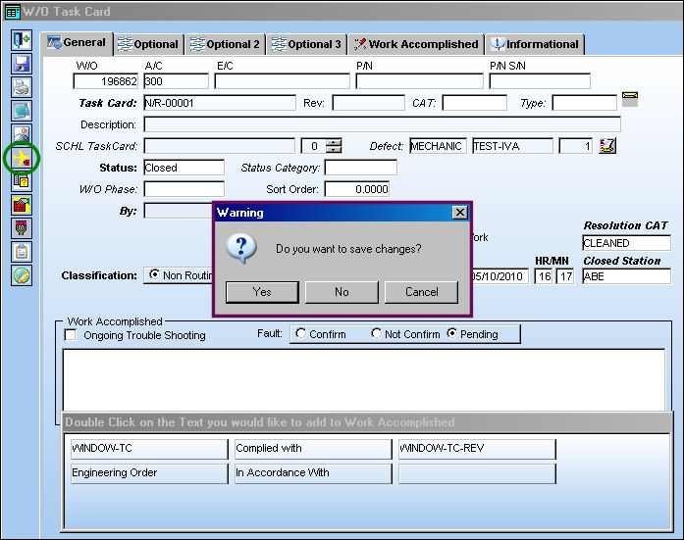Viewport: 684px width, 540px height.
Task: Click the yellow airplane with ladybug icon
Action: (x=22, y=158)
